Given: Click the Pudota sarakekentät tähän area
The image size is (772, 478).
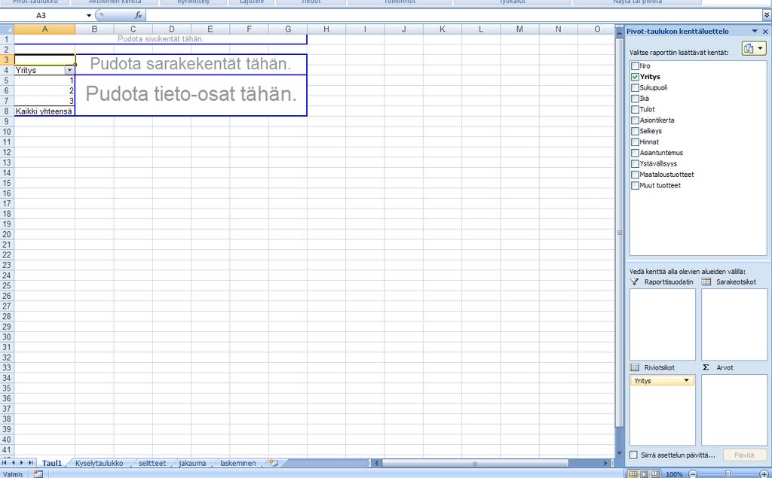Looking at the screenshot, I should [x=191, y=64].
